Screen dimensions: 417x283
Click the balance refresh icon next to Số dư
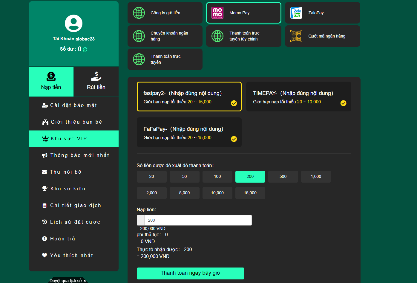click(x=85, y=49)
